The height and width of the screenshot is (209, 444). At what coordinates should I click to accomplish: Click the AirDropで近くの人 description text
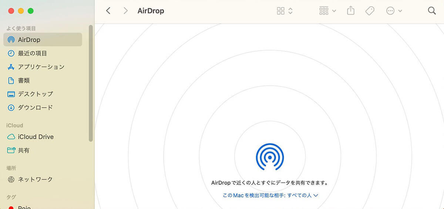coord(270,183)
